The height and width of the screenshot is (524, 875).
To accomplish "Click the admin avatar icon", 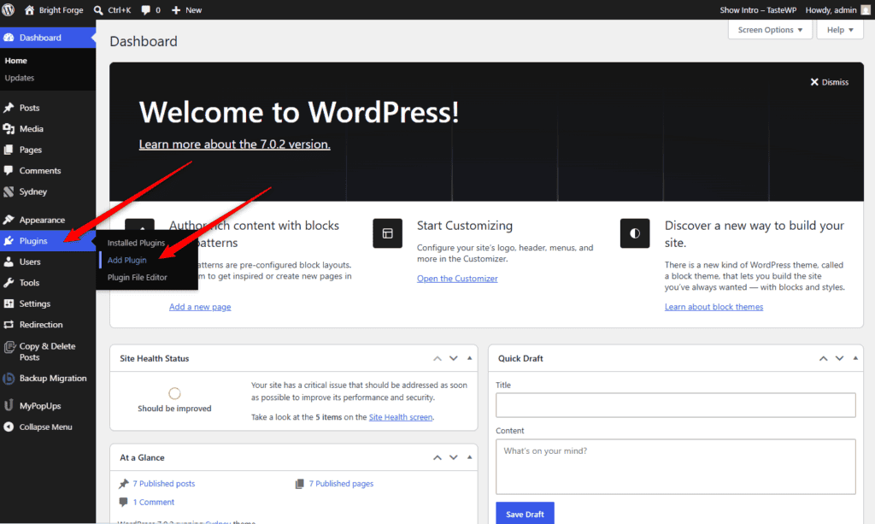I will (x=866, y=10).
